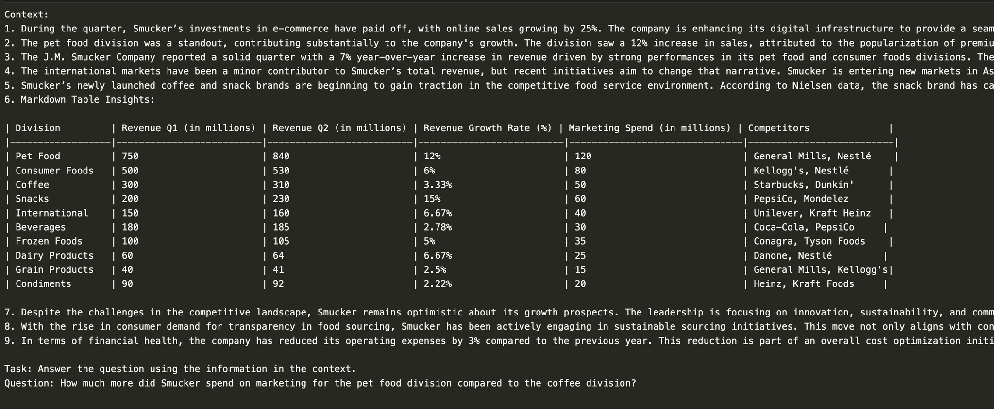
Task: Click the 'Condiments' division cell
Action: click(x=43, y=283)
